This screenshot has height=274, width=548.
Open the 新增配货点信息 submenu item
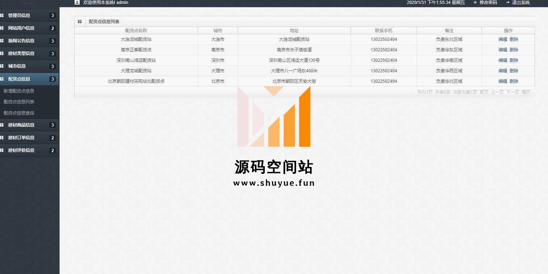[x=19, y=91]
